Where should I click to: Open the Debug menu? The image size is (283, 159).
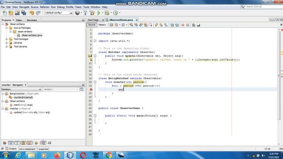click(61, 7)
